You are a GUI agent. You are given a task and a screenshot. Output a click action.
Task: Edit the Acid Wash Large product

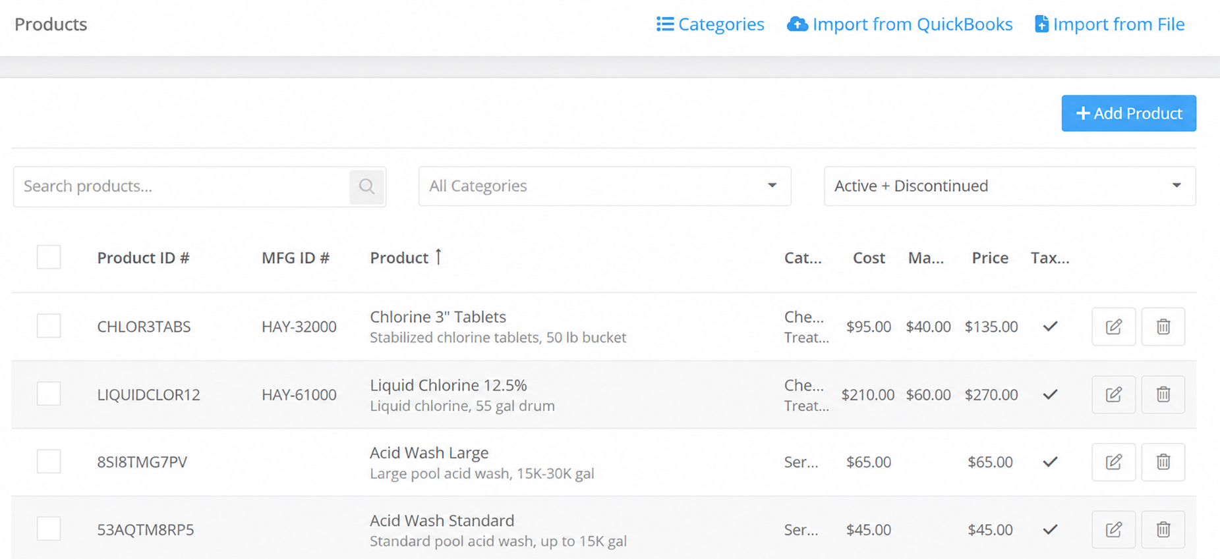pos(1113,462)
